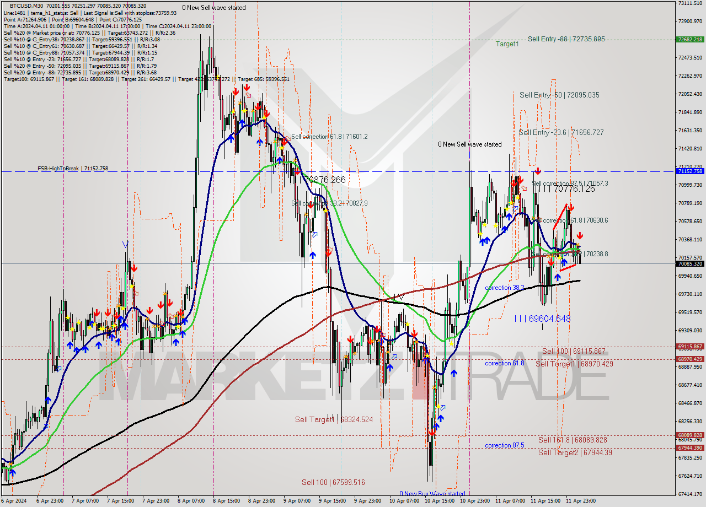Image resolution: width=706 pixels, height=507 pixels.
Task: Click the blue '69604.648' point B label
Action: click(x=549, y=319)
